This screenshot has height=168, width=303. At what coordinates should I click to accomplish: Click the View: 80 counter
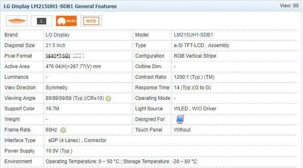(289, 6)
